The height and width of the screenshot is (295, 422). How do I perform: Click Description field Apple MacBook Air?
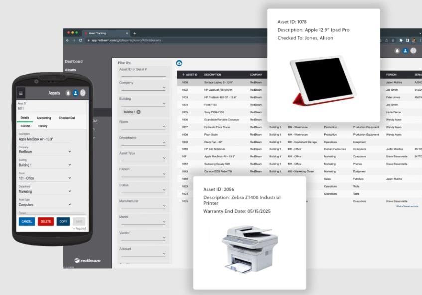coord(45,139)
